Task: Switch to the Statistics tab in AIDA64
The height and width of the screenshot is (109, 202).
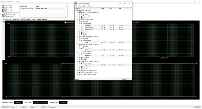Action: tap(44, 19)
